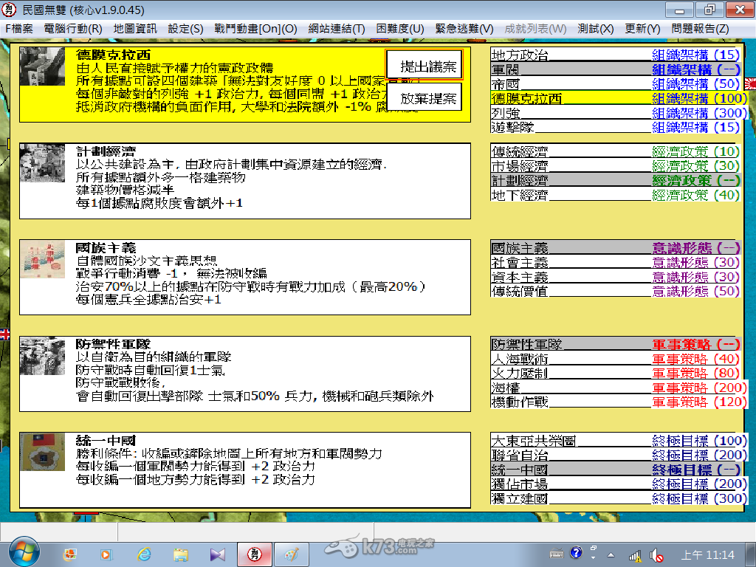
Task: Open the Windows Explorer folder taskbar icon
Action: (x=180, y=553)
